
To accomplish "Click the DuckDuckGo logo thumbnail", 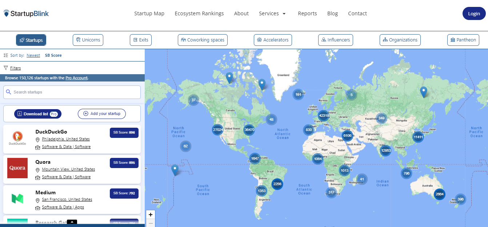I will click(17, 138).
